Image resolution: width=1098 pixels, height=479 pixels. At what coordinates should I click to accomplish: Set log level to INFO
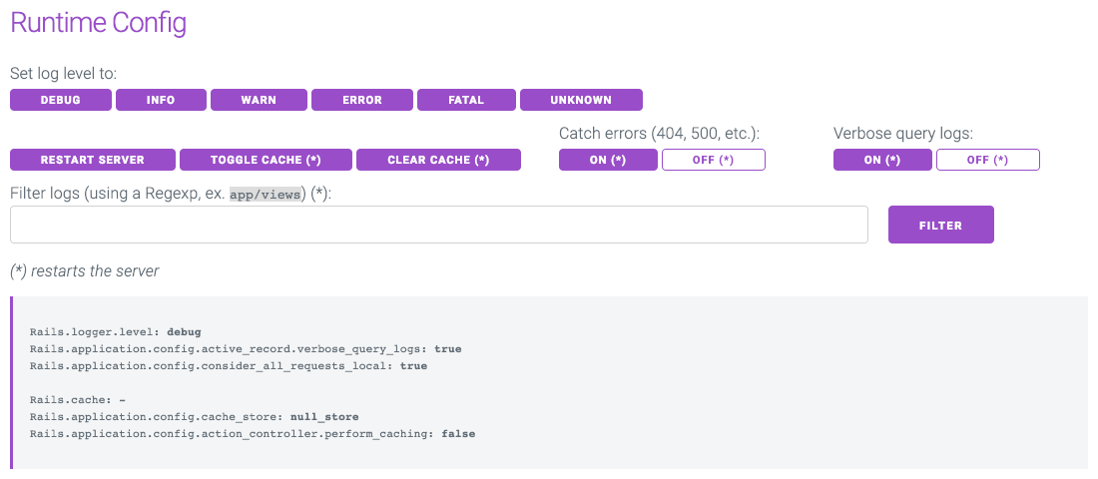tap(161, 100)
